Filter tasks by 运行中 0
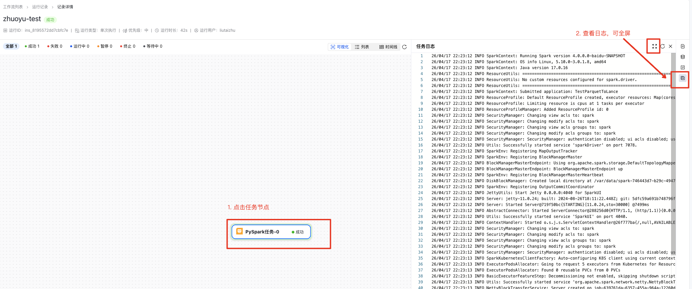 point(79,46)
